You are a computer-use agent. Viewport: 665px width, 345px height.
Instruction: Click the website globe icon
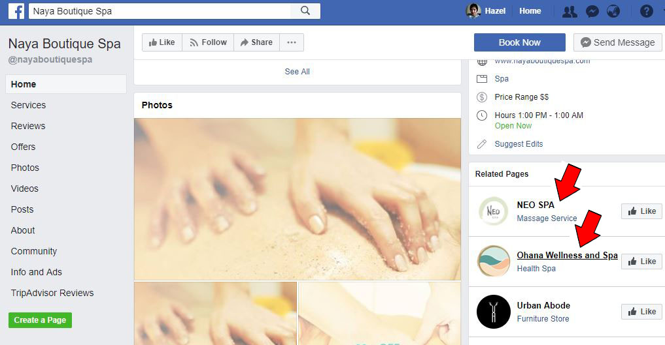[x=482, y=62]
